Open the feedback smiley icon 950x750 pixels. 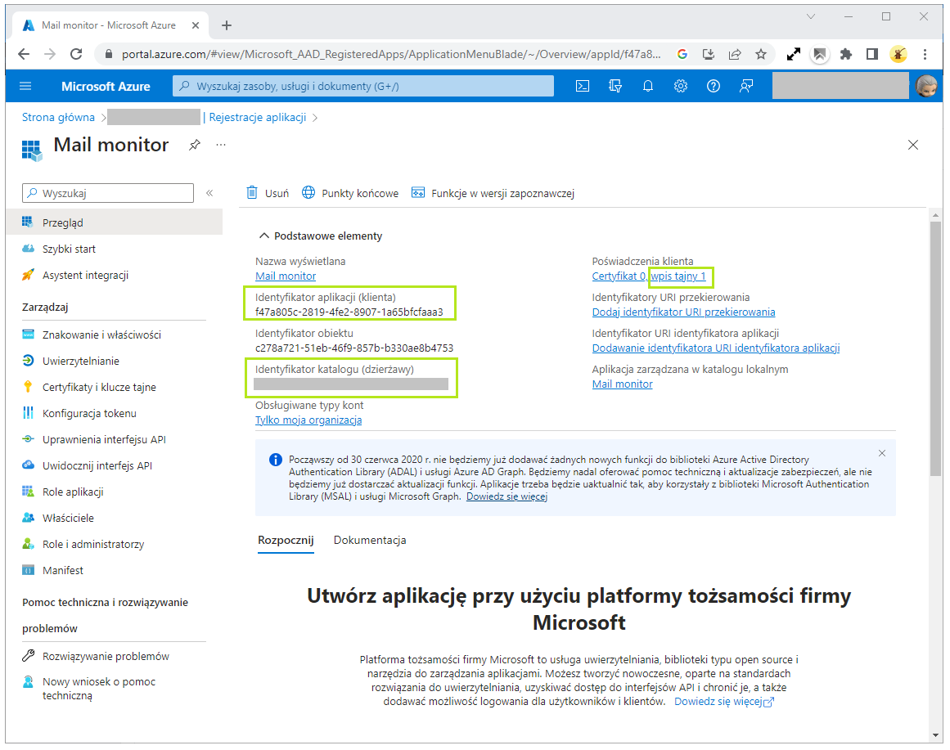click(x=745, y=85)
